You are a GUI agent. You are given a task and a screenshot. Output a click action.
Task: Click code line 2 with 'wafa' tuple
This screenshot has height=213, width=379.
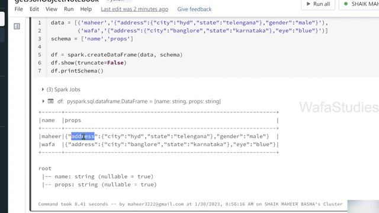click(203, 31)
